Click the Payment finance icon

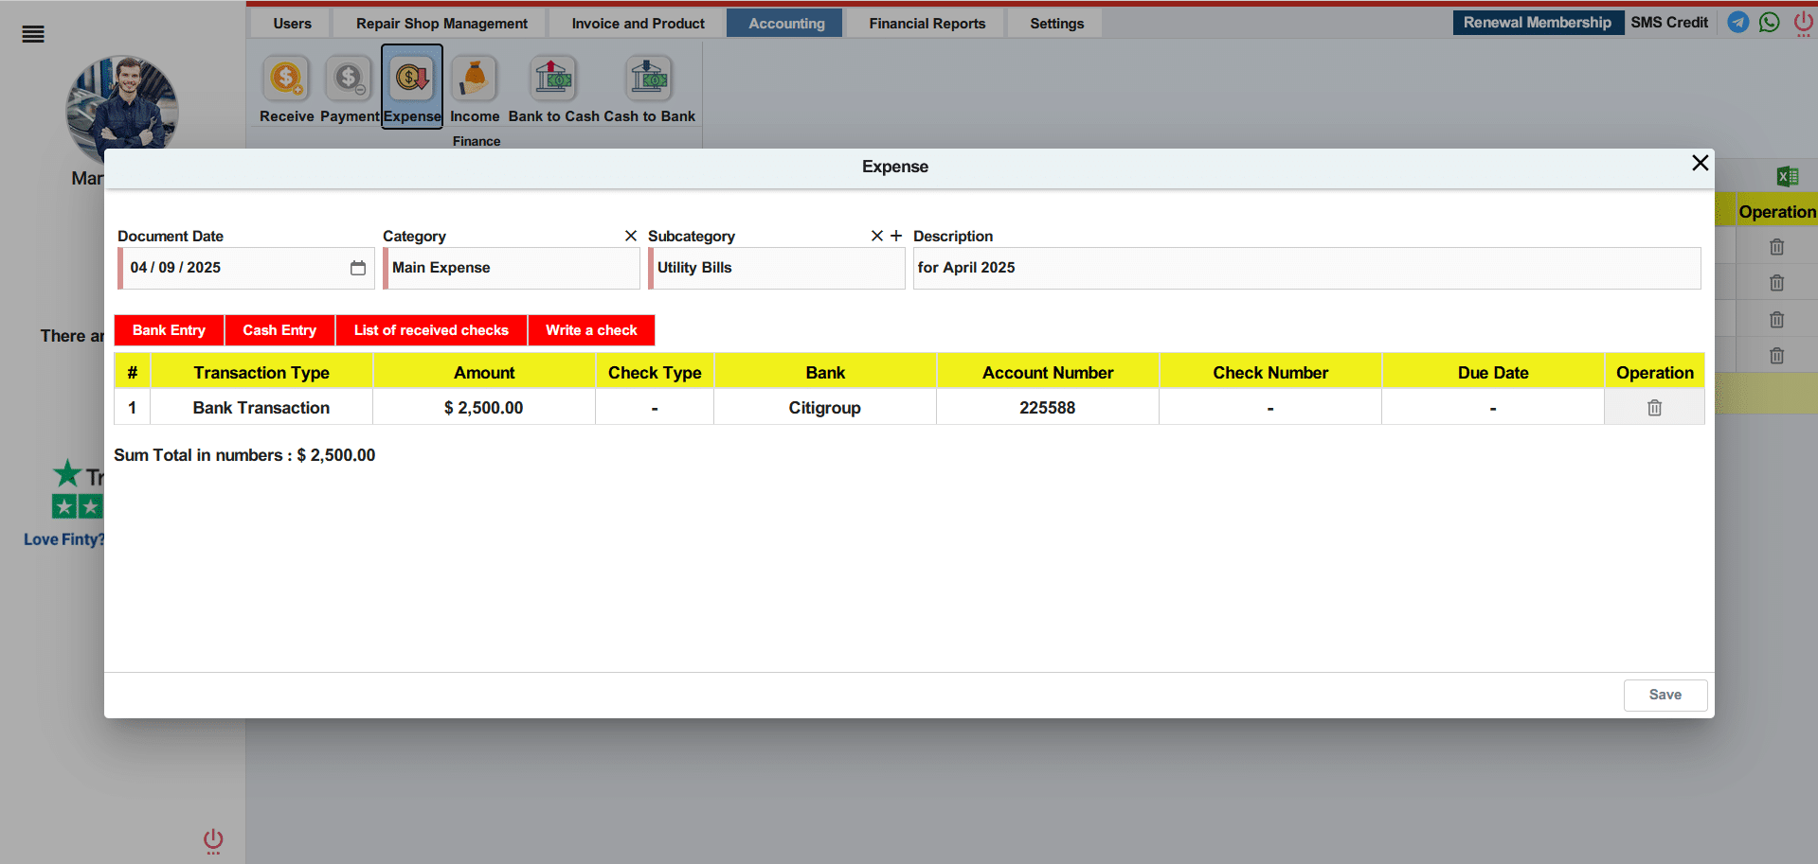tap(349, 79)
